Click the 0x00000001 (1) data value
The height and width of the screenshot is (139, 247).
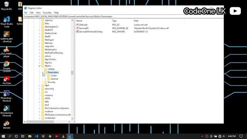click(x=141, y=32)
